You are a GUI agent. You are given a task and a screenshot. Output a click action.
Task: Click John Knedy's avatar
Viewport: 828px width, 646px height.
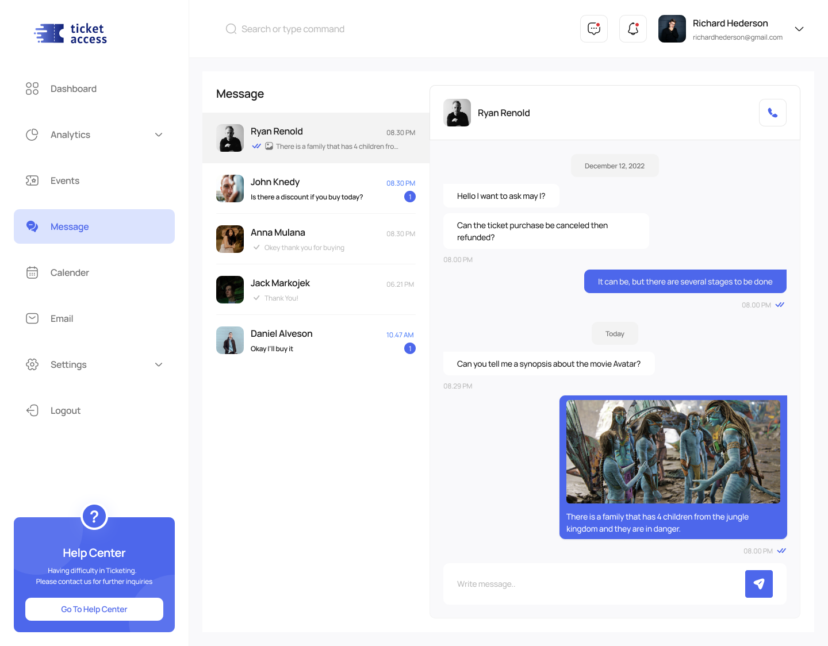[x=230, y=189]
